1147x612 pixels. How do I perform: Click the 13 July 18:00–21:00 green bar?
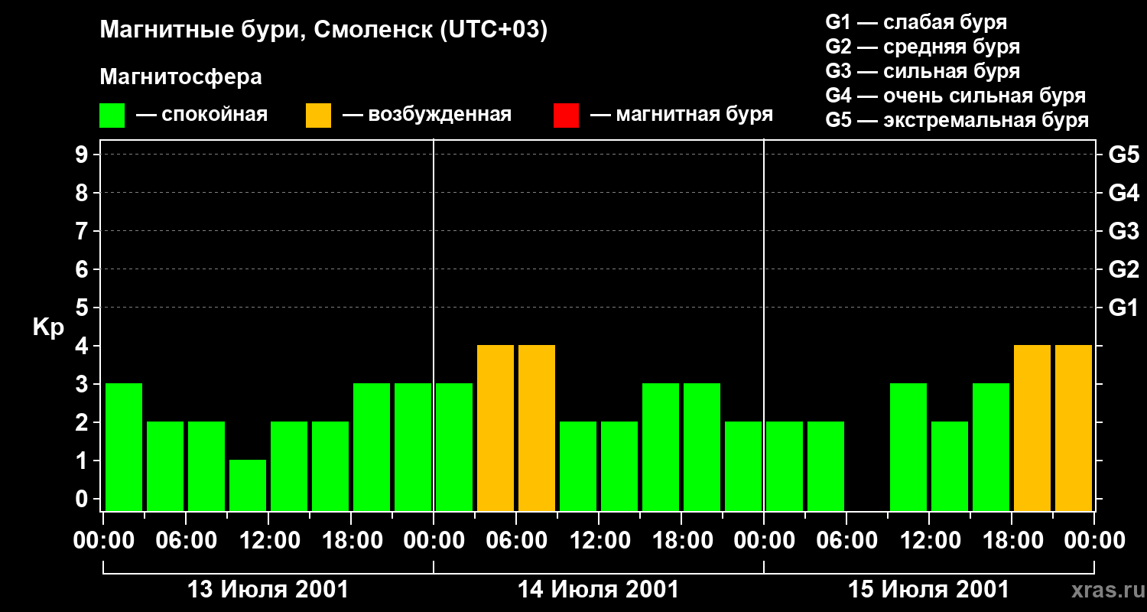tap(372, 447)
